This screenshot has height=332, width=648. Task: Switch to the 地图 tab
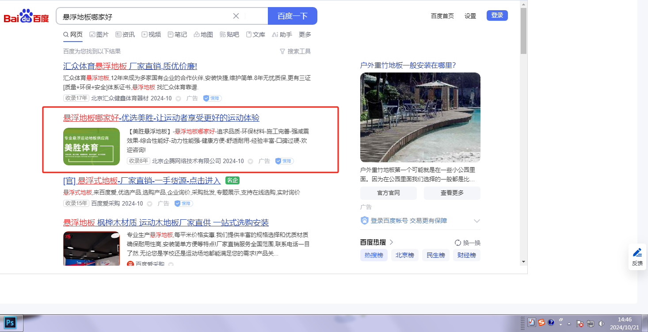pos(203,34)
